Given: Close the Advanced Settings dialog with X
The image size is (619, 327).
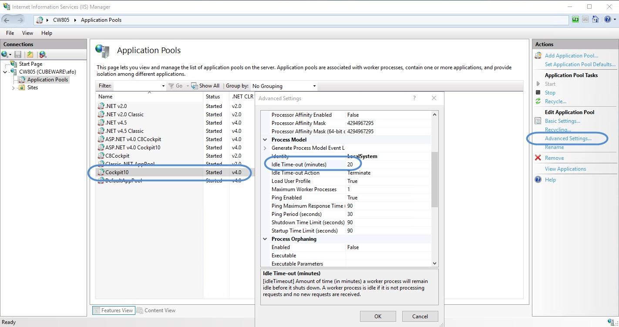Looking at the screenshot, I should [x=434, y=98].
